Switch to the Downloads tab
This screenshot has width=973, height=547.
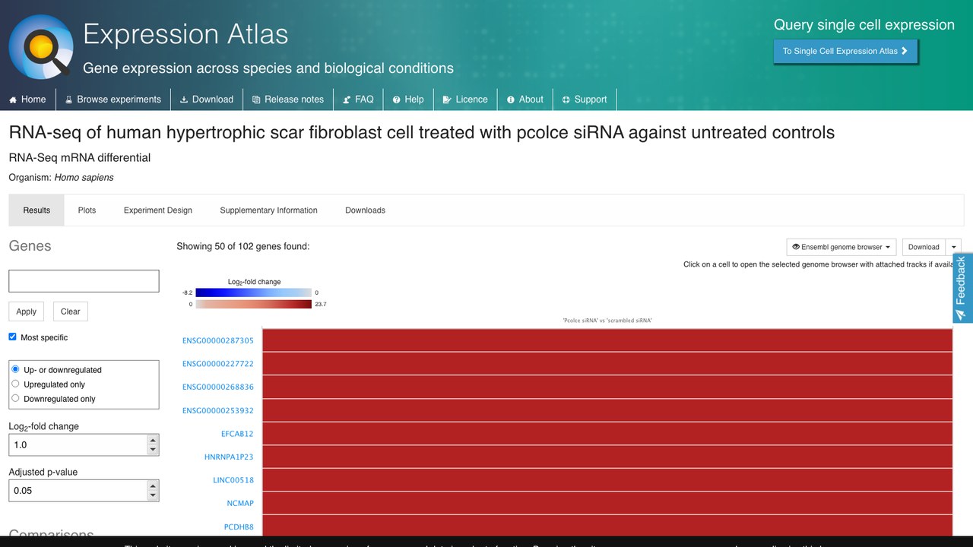click(365, 210)
